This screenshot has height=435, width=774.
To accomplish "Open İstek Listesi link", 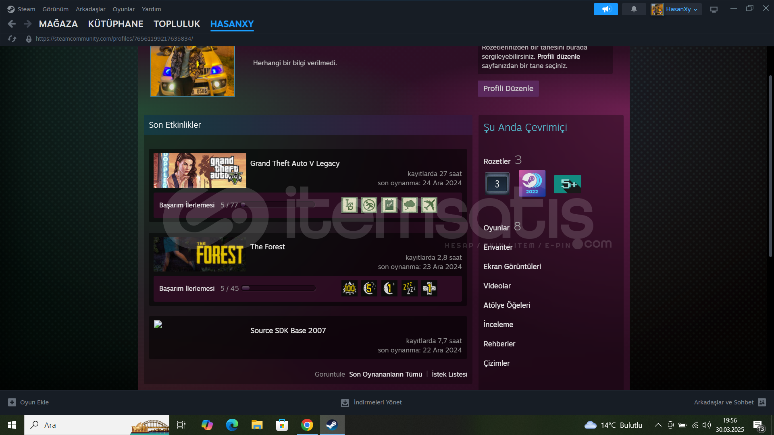I will tap(449, 374).
